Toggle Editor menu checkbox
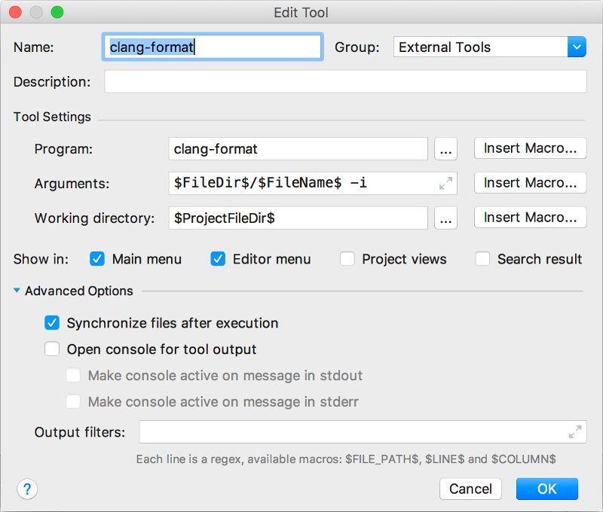 coord(218,259)
